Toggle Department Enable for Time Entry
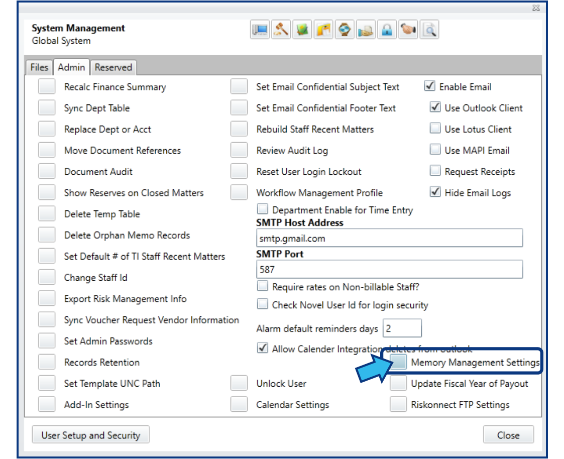 click(x=262, y=209)
